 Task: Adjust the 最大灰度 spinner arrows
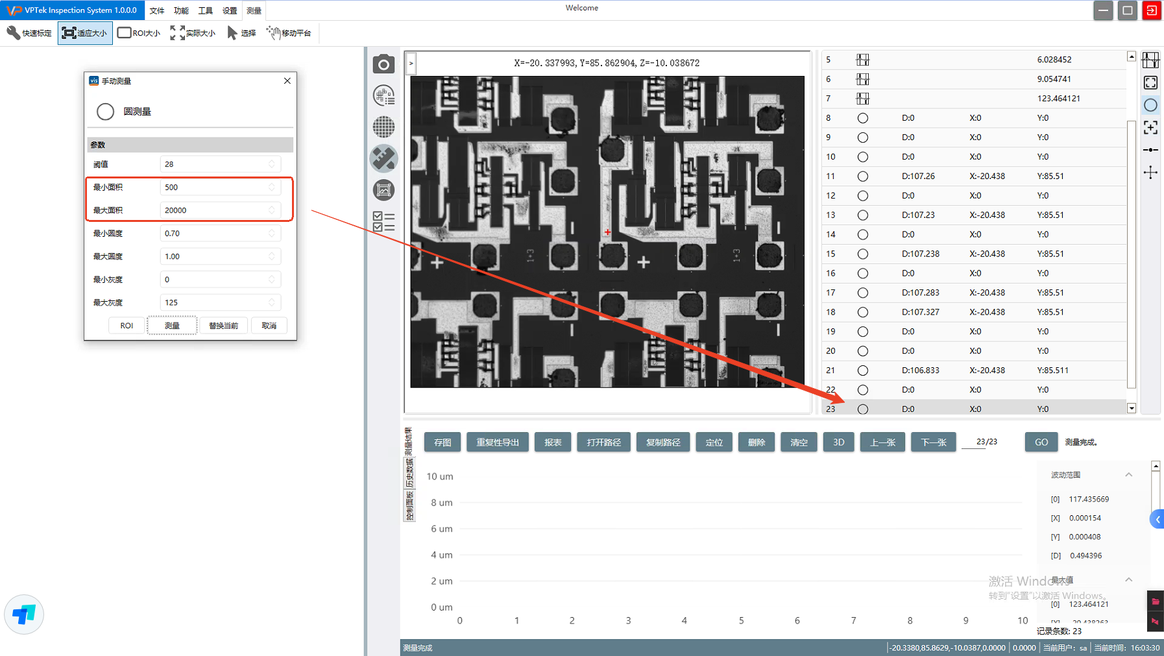tap(272, 302)
